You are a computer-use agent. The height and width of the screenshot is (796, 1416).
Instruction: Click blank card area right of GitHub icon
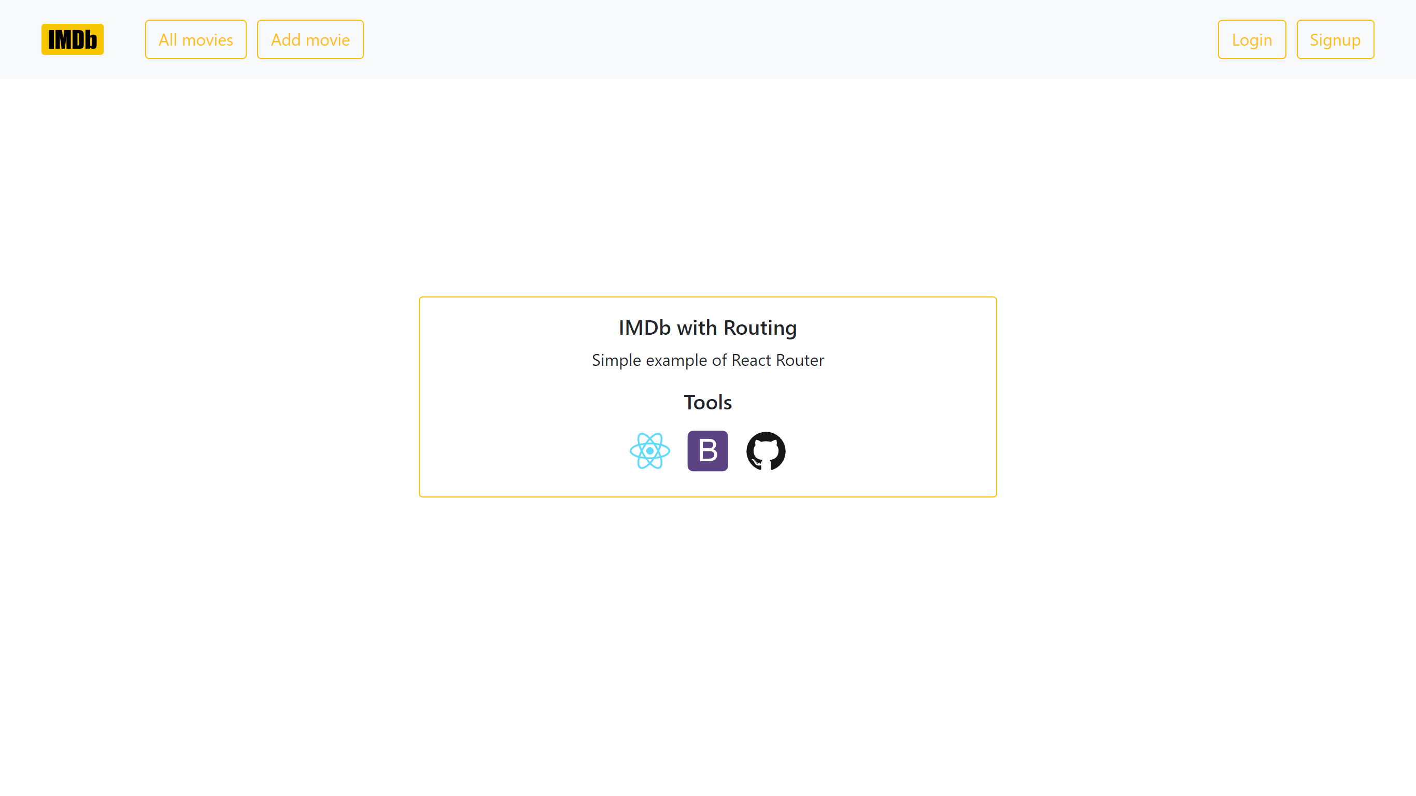(890, 451)
